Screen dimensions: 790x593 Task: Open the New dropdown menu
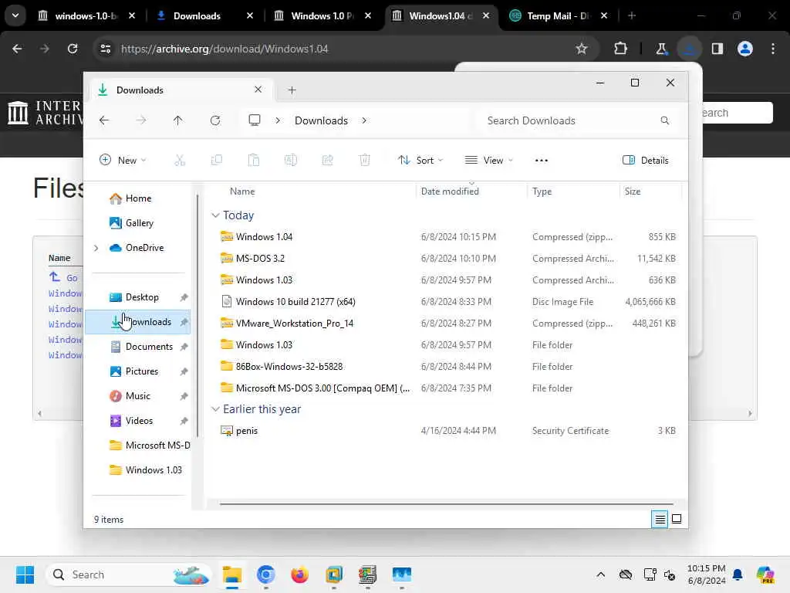(123, 161)
